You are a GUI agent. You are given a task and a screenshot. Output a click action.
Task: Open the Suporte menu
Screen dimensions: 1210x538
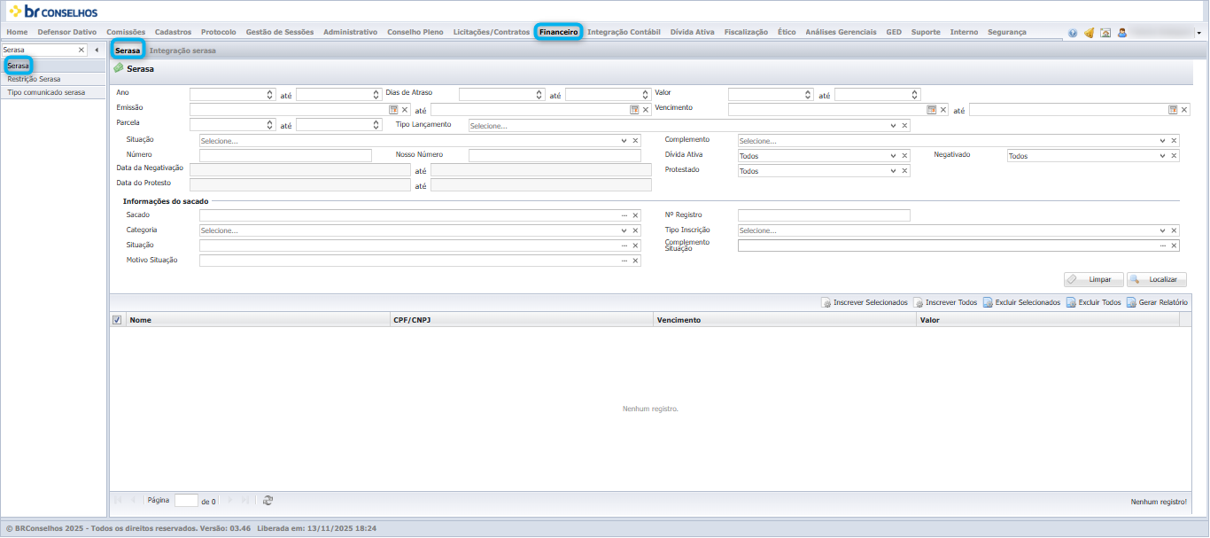click(x=926, y=32)
